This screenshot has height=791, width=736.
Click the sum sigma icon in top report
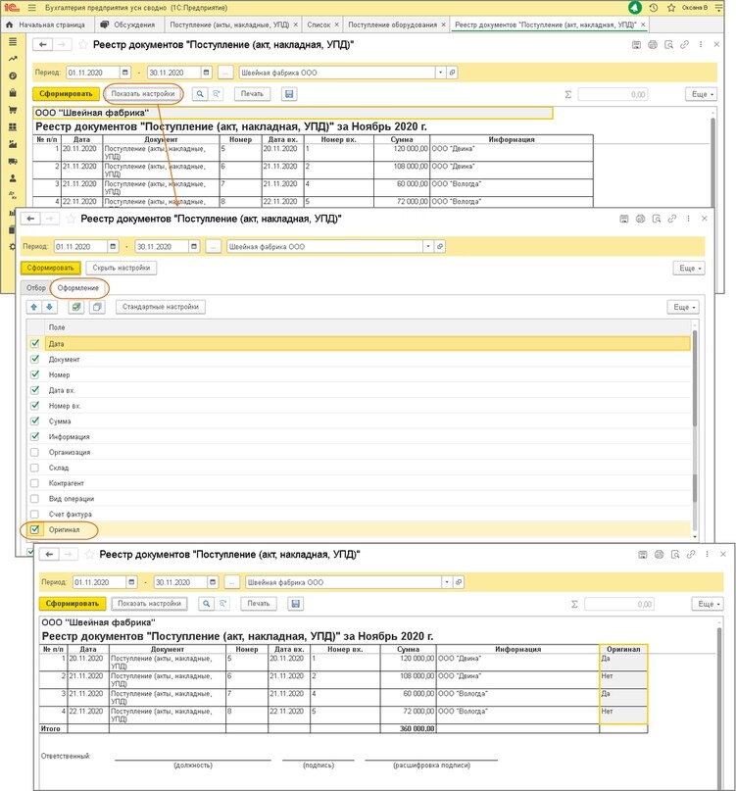[567, 94]
